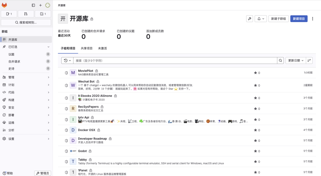Screen dimensions: 321x176
Task: Open pinned 合并请求 sidebar item
Action: coord(26,62)
